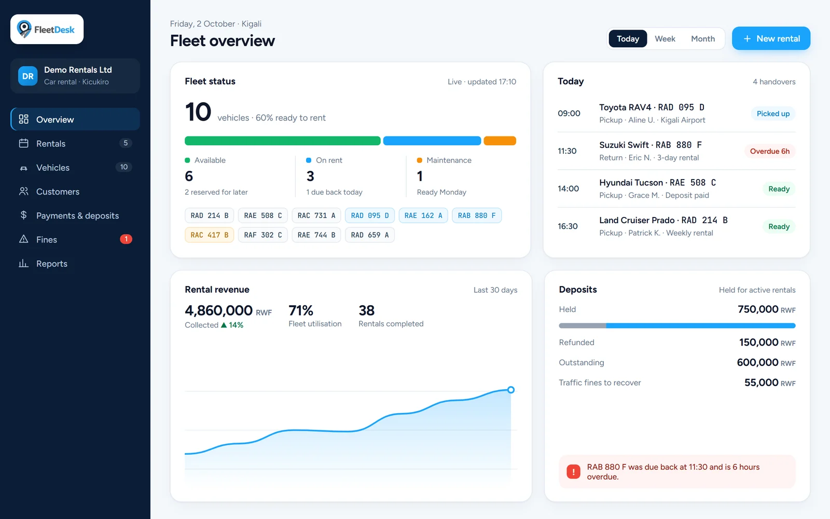
Task: Switch to the Month view
Action: pos(703,38)
